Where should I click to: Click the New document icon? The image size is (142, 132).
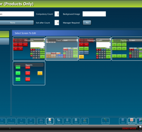coord(76,121)
